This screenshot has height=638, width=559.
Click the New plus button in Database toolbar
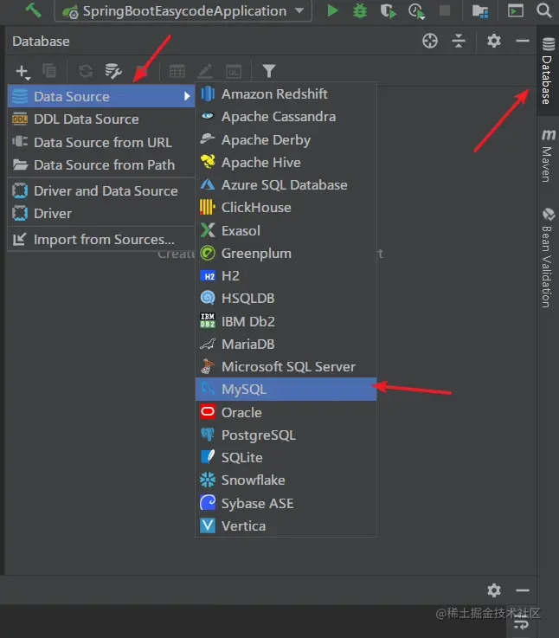point(22,72)
